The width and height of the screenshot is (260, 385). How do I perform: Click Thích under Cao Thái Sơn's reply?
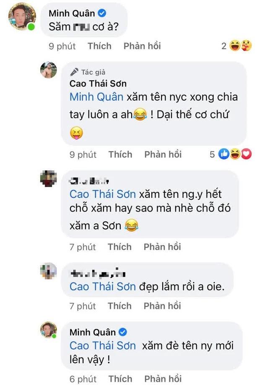[120, 154]
